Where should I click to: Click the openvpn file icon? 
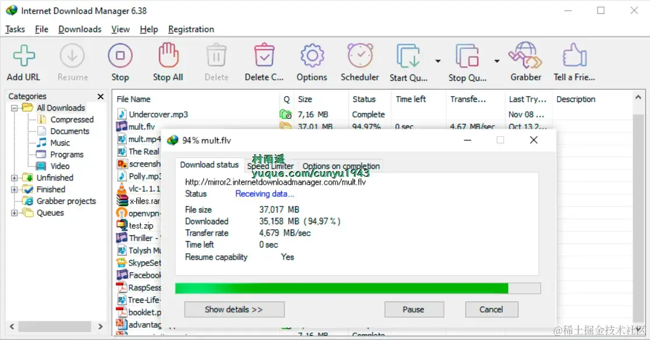tap(122, 213)
